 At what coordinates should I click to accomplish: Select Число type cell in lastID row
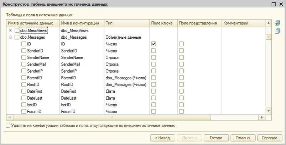pyautogui.click(x=127, y=105)
